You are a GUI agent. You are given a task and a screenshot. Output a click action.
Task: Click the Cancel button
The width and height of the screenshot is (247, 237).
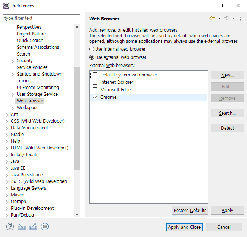[x=224, y=227]
